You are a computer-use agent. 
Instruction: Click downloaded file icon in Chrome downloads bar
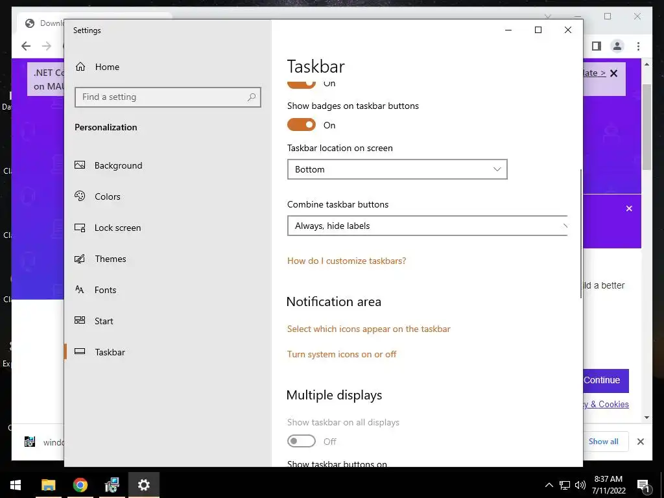coord(30,442)
